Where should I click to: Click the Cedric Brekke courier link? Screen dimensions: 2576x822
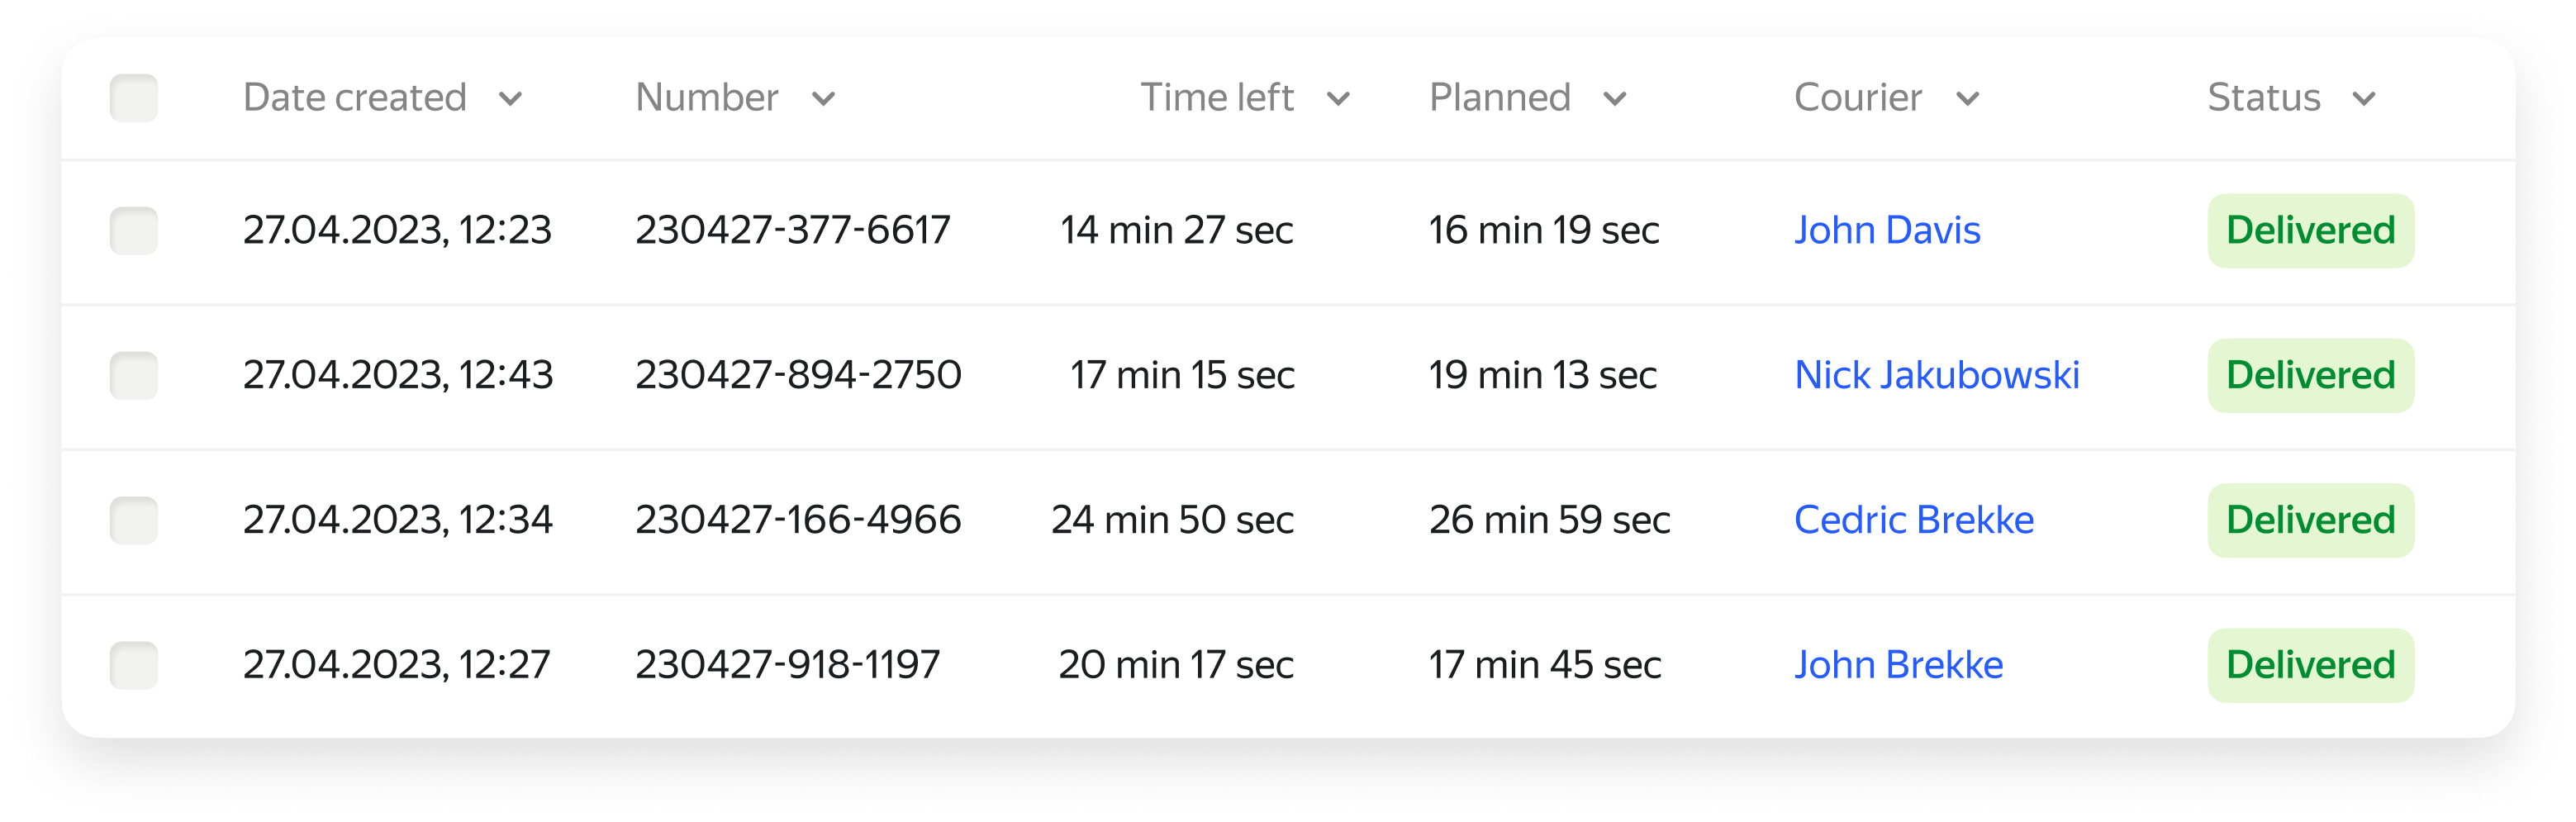(1914, 521)
